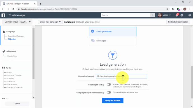Select Catalog under Ad Set
Image resolution: width=193 pixels, height=108 pixels.
point(10,78)
